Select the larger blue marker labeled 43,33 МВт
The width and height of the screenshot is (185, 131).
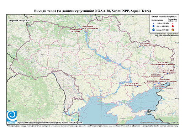tap(159, 83)
